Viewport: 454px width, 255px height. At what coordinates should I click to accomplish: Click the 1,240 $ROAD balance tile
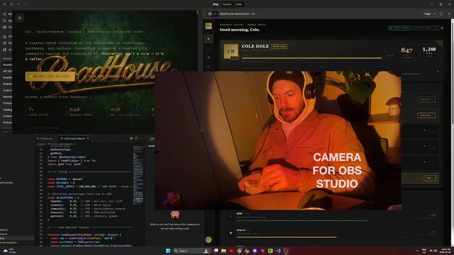point(429,52)
